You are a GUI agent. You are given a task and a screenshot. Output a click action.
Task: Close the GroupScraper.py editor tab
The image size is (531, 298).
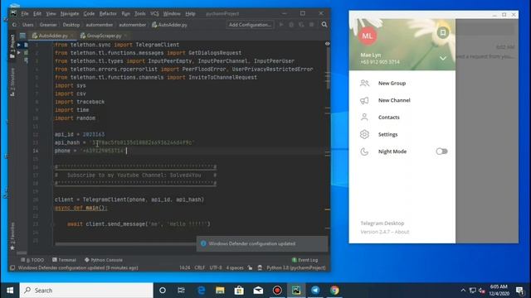(x=125, y=36)
